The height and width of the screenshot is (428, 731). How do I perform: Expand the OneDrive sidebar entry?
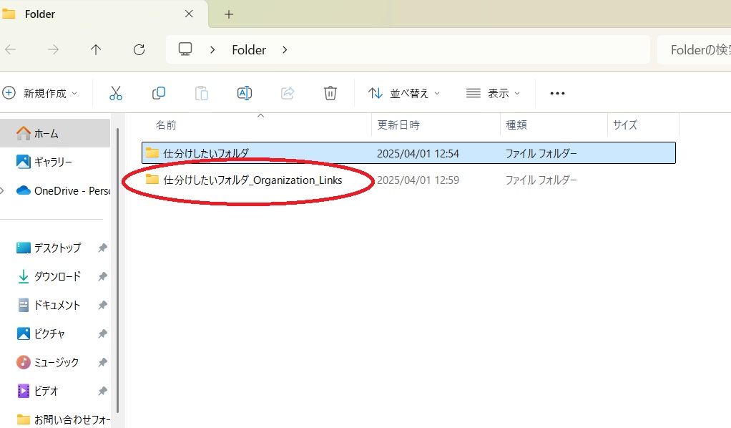pyautogui.click(x=3, y=190)
